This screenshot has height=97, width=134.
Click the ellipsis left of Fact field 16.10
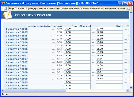tap(93, 39)
